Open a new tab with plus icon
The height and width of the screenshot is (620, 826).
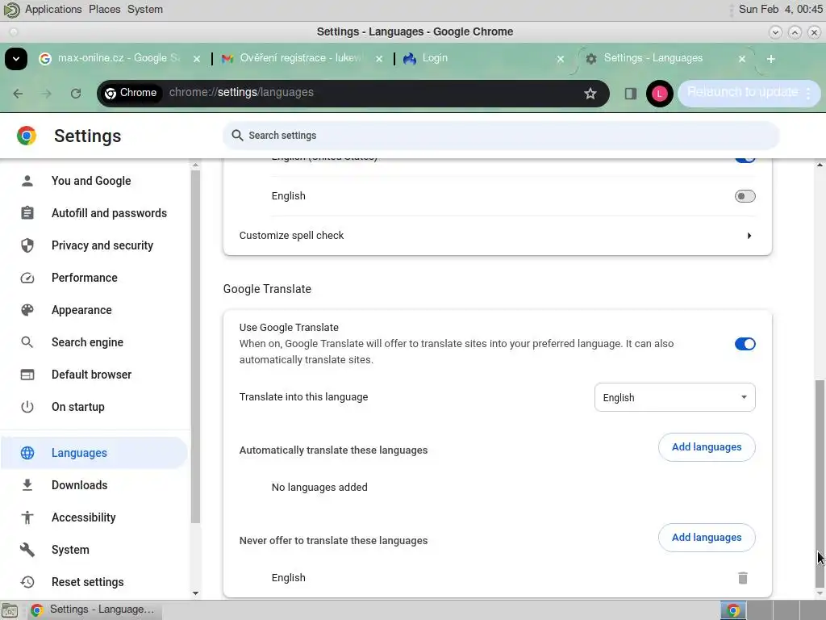tap(770, 59)
